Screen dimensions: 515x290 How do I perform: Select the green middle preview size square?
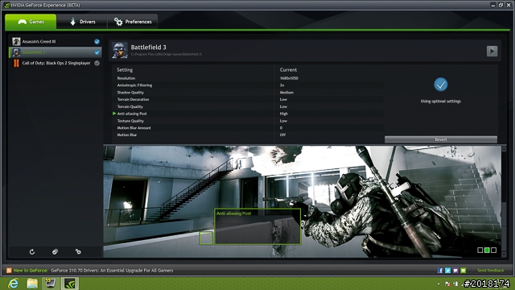(487, 251)
